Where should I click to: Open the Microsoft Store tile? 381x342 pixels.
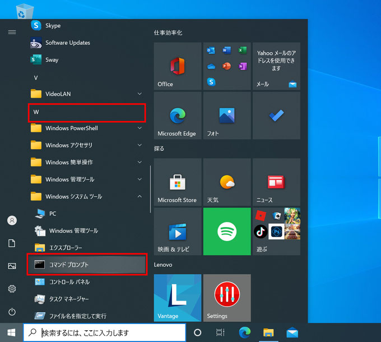coord(178,182)
